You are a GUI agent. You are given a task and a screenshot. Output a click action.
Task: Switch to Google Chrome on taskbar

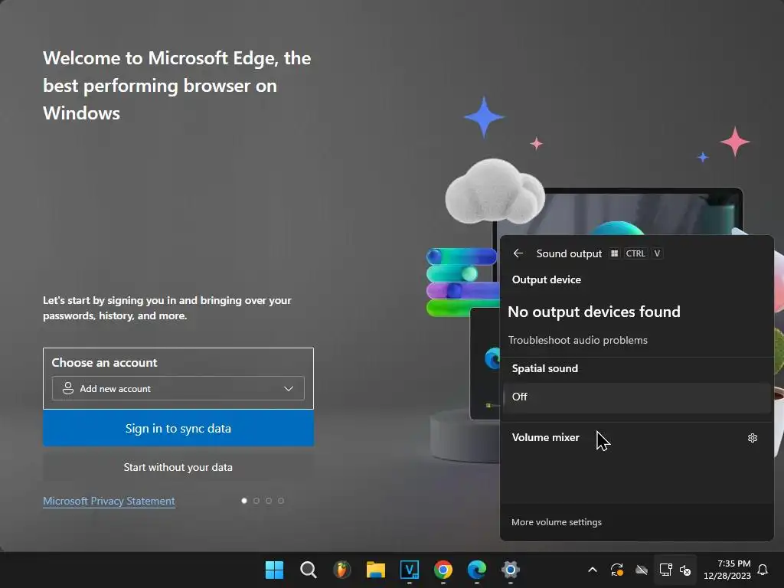click(x=443, y=570)
